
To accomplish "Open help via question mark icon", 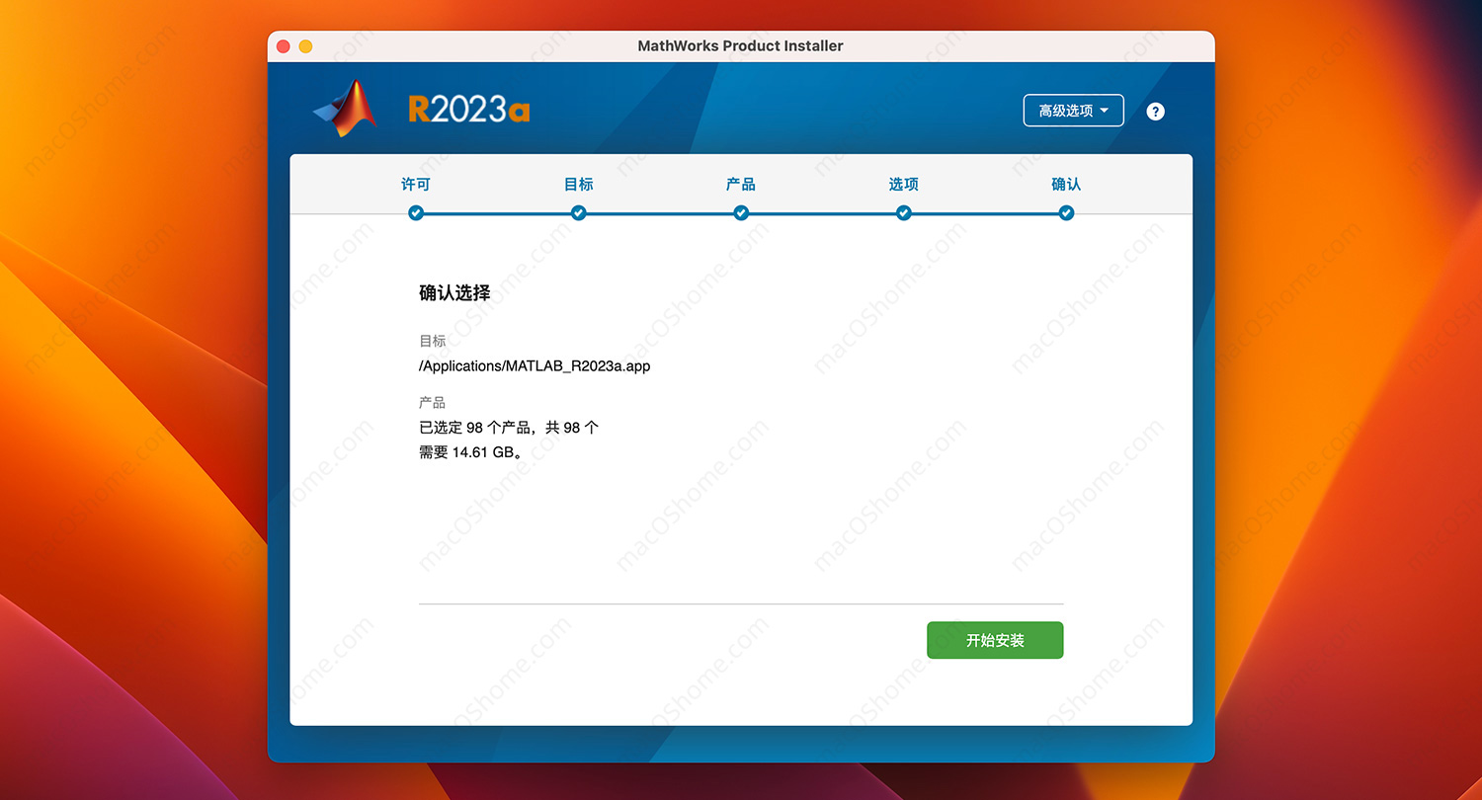I will coord(1155,112).
